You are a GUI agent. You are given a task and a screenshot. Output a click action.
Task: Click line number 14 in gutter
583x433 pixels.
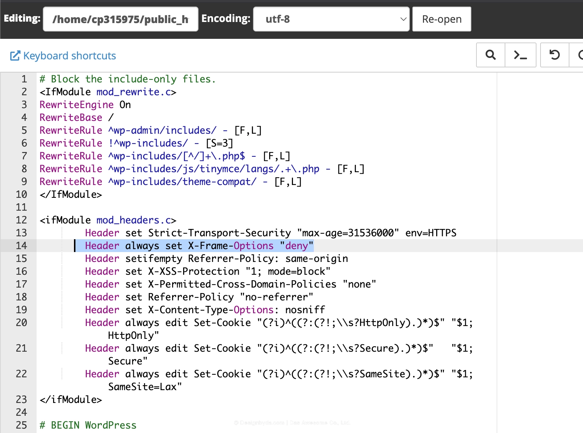click(x=21, y=246)
